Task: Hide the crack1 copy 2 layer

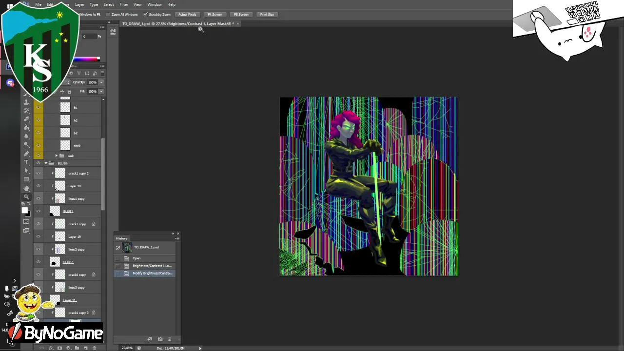Action: pyautogui.click(x=39, y=173)
